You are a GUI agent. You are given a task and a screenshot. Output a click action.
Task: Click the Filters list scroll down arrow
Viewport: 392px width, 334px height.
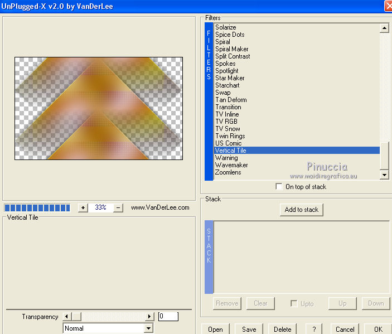pos(385,175)
